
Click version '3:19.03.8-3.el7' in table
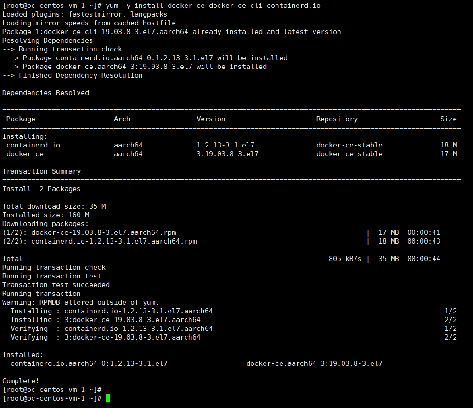click(227, 154)
